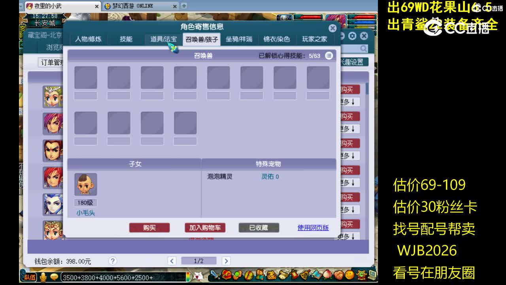The image size is (506, 285).
Task: Open the treasure chest inventory icon
Action: click(x=226, y=275)
